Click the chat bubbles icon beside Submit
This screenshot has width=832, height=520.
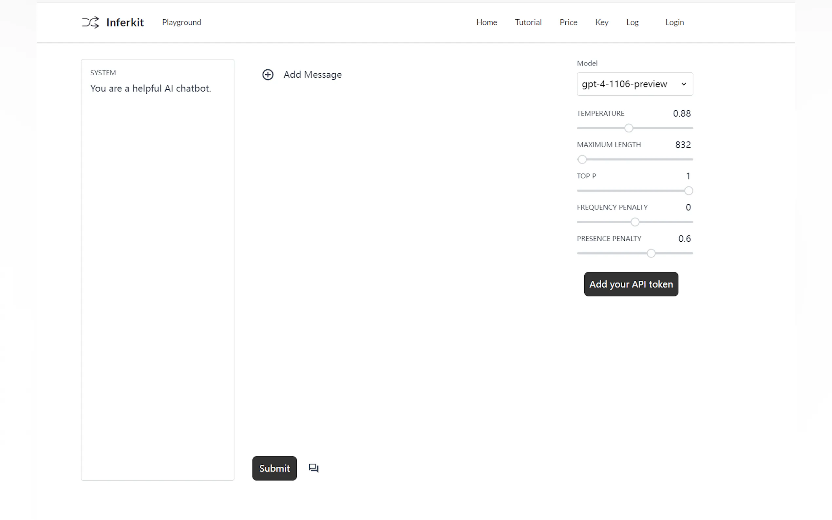[x=313, y=468]
